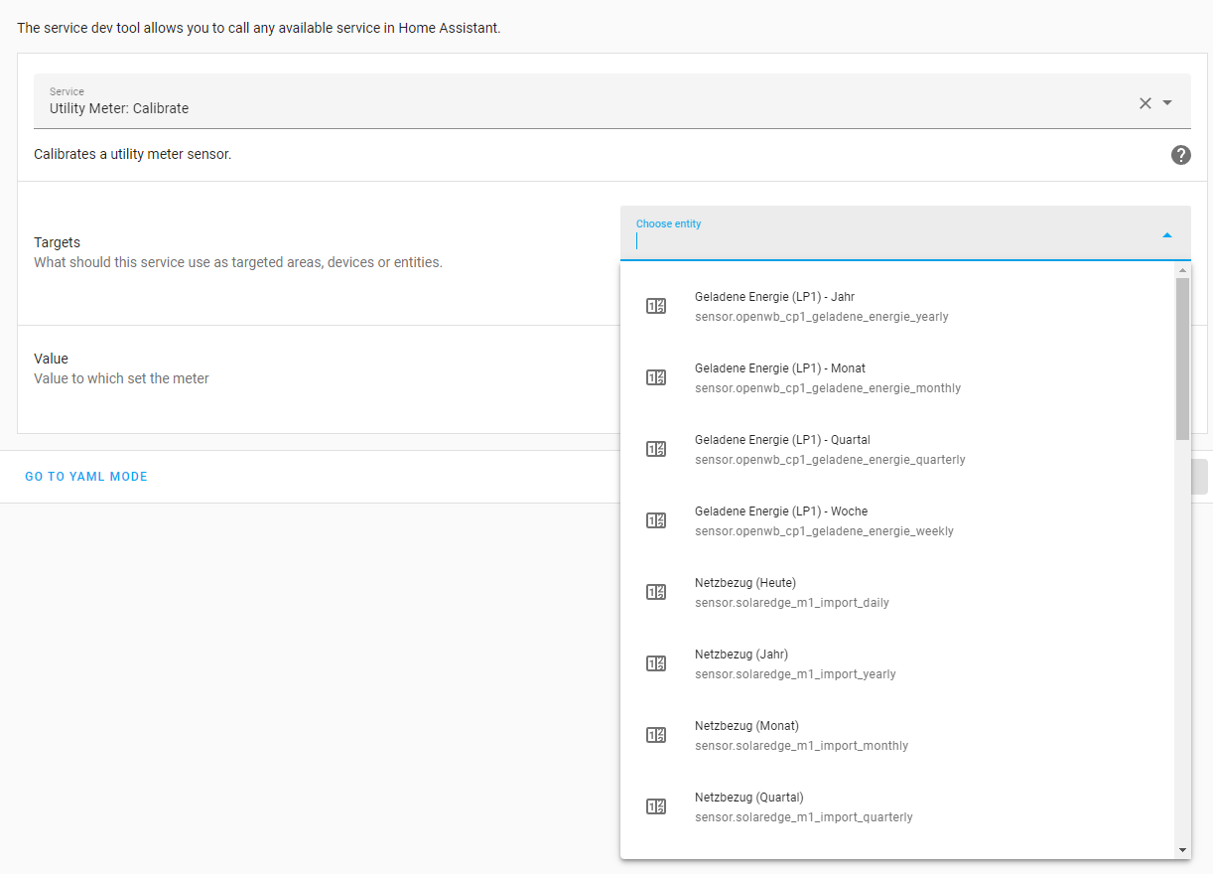1213x874 pixels.
Task: Click the counter icon next to Netzbezug (Jahr)
Action: coord(656,662)
